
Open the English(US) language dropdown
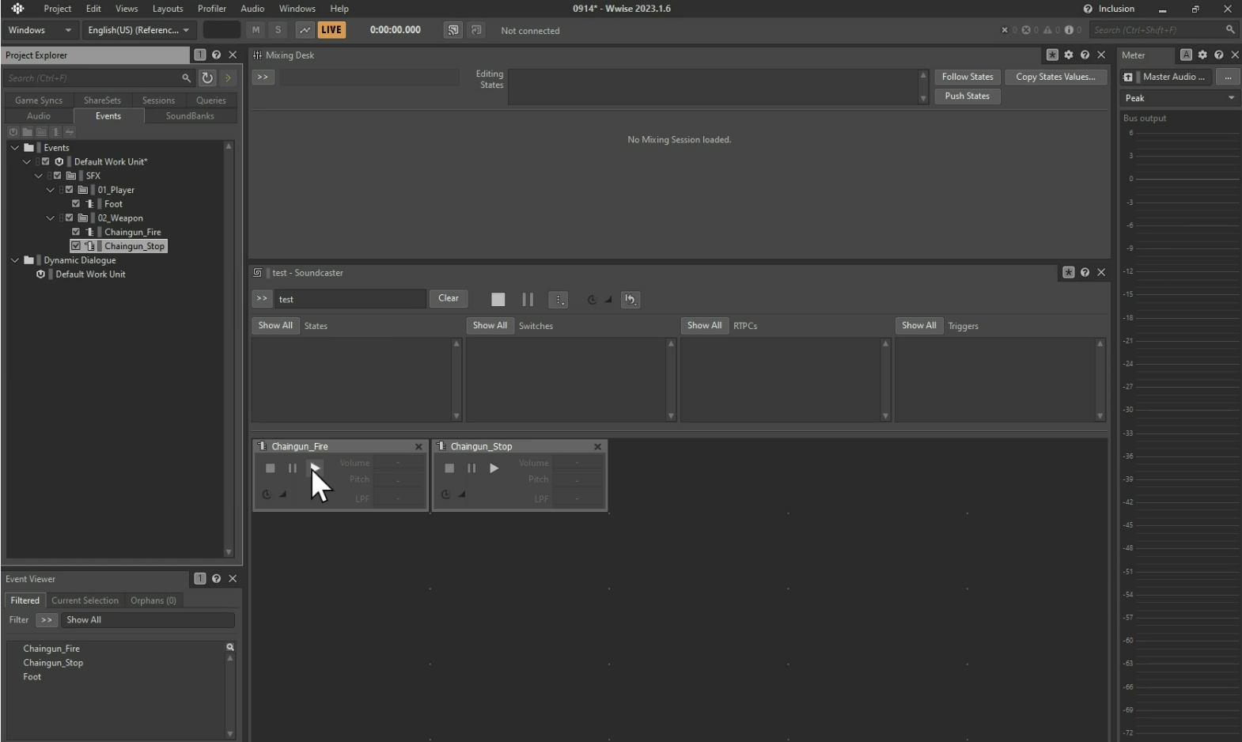[138, 30]
